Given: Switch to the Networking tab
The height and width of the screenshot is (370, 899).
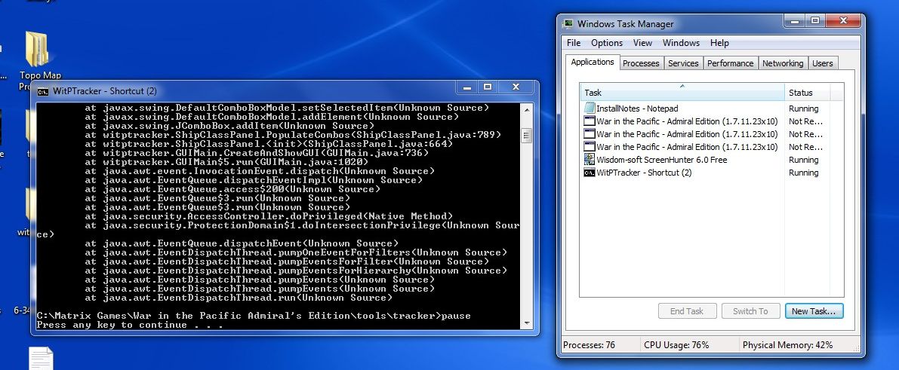Looking at the screenshot, I should (783, 63).
